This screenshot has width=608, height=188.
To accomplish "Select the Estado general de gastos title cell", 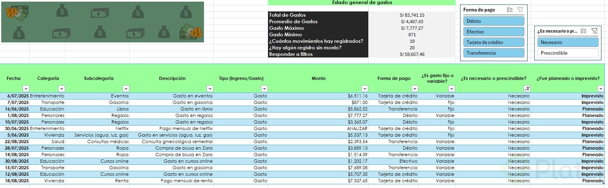I will (x=362, y=2).
